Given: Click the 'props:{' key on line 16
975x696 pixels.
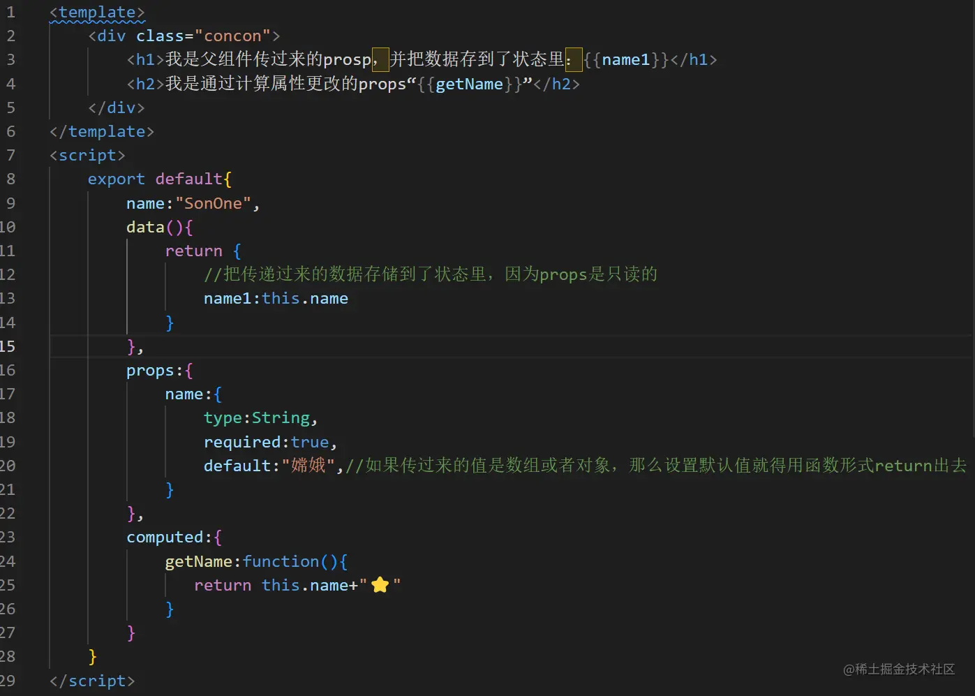Looking at the screenshot, I should [160, 371].
